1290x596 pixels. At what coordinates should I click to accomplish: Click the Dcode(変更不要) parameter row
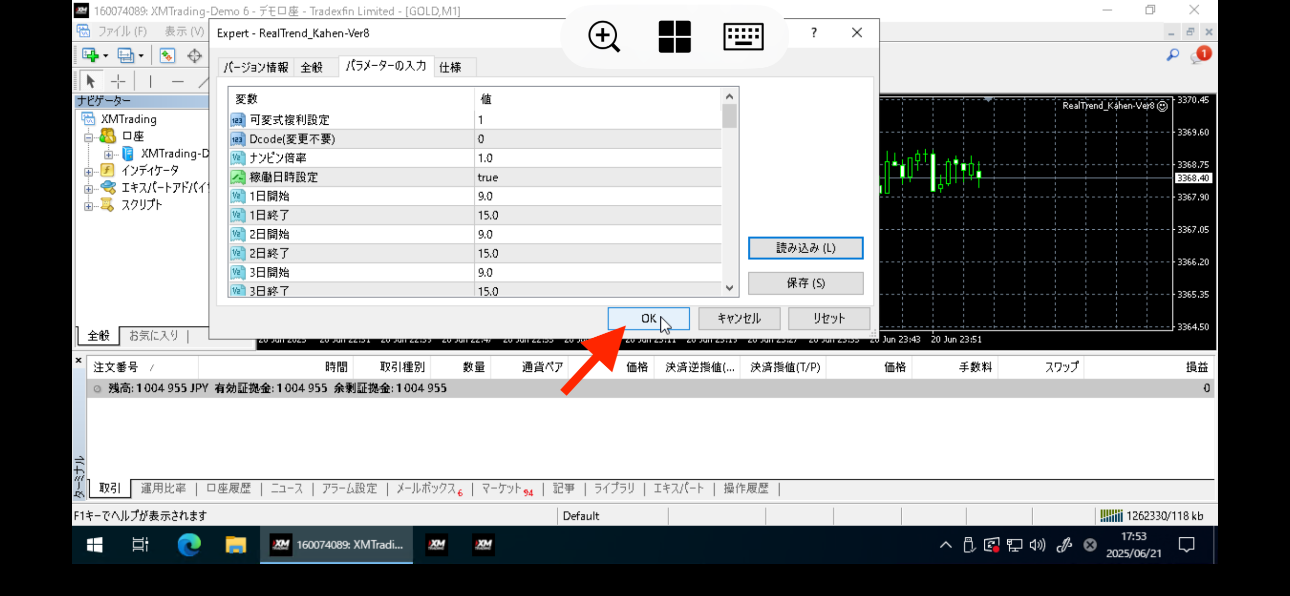475,139
